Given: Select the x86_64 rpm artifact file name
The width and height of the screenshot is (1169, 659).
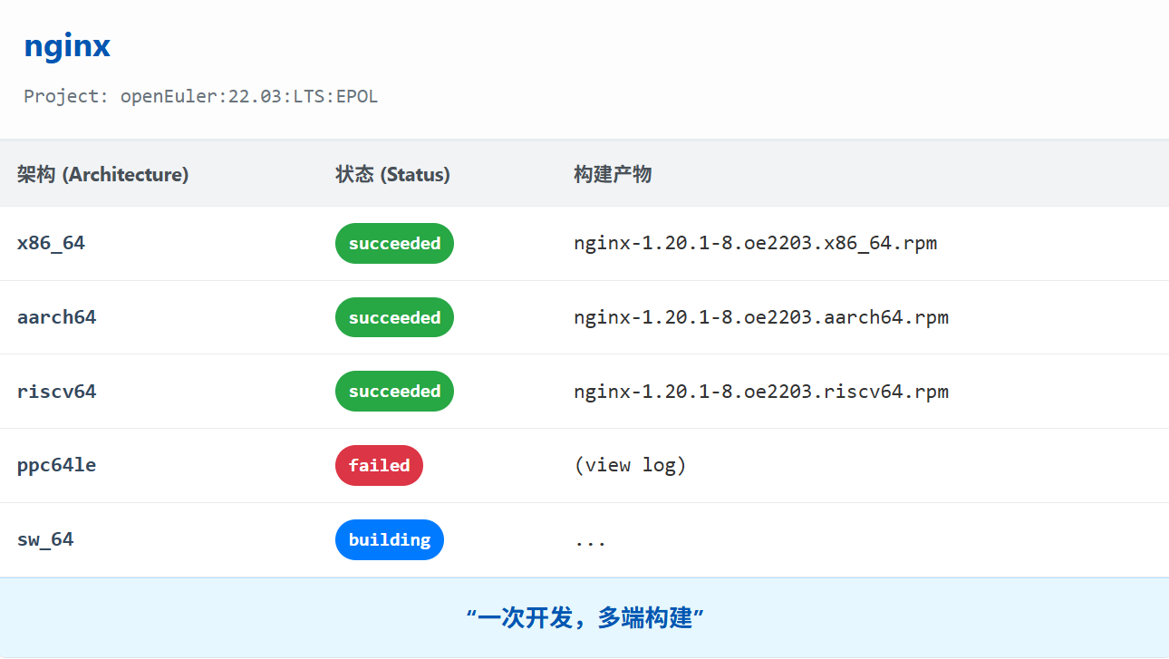Looking at the screenshot, I should (757, 243).
